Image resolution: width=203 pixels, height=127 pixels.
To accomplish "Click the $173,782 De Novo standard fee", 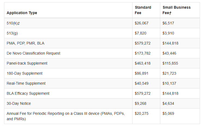I will (143, 53).
